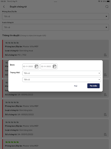Click the three-dot multitasking indicator at top

click(x=55, y=2)
